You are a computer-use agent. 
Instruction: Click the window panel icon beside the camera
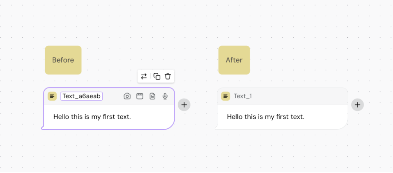click(140, 96)
